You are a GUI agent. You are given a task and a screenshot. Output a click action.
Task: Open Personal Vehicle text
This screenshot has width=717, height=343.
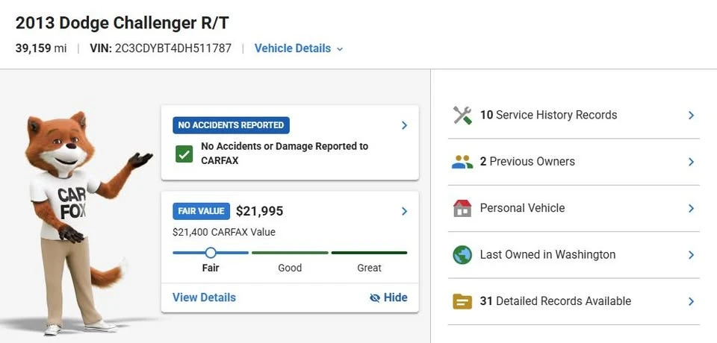pos(522,208)
